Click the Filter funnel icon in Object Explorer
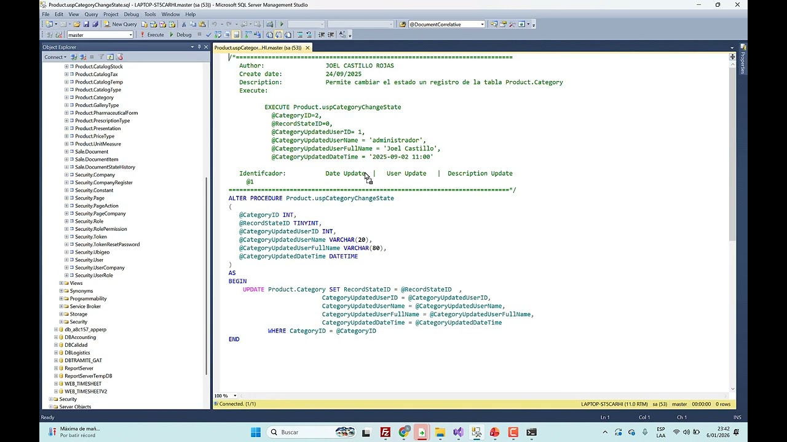This screenshot has height=442, width=787. coord(101,57)
